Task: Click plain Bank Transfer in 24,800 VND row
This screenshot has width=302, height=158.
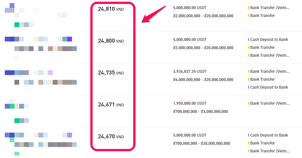Action: (x=262, y=47)
